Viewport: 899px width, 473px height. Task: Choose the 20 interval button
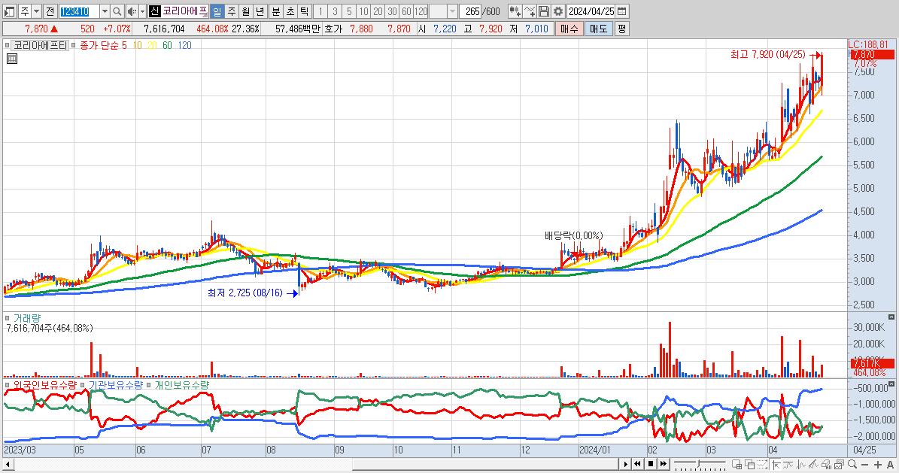(x=378, y=11)
